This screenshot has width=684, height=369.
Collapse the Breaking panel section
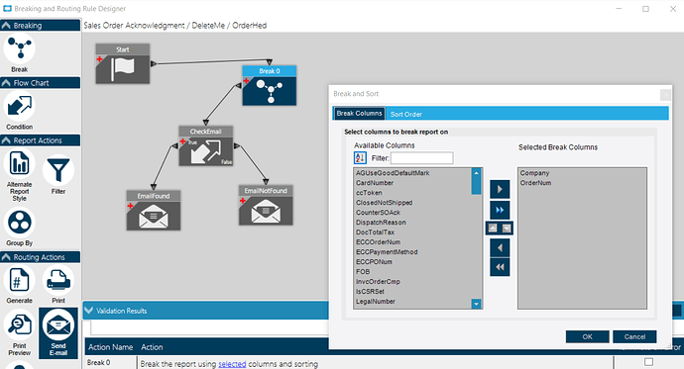coord(6,26)
